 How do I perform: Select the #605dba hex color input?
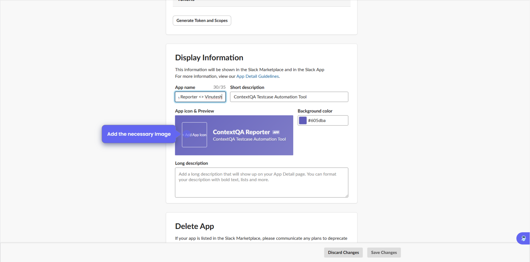click(x=327, y=120)
